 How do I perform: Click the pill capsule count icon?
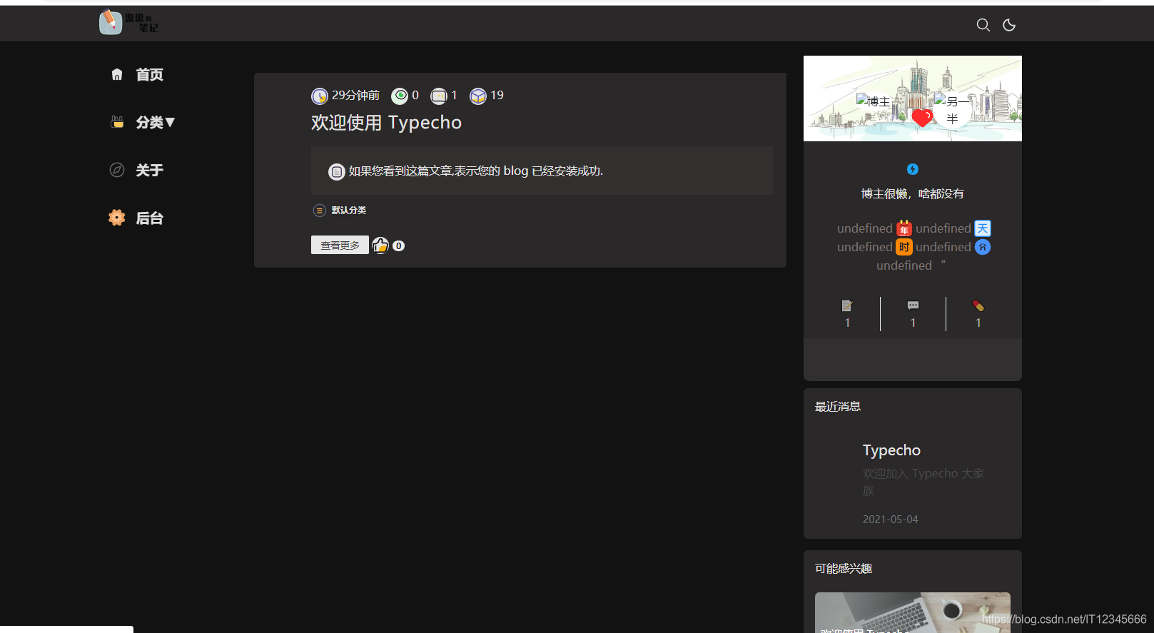coord(978,305)
